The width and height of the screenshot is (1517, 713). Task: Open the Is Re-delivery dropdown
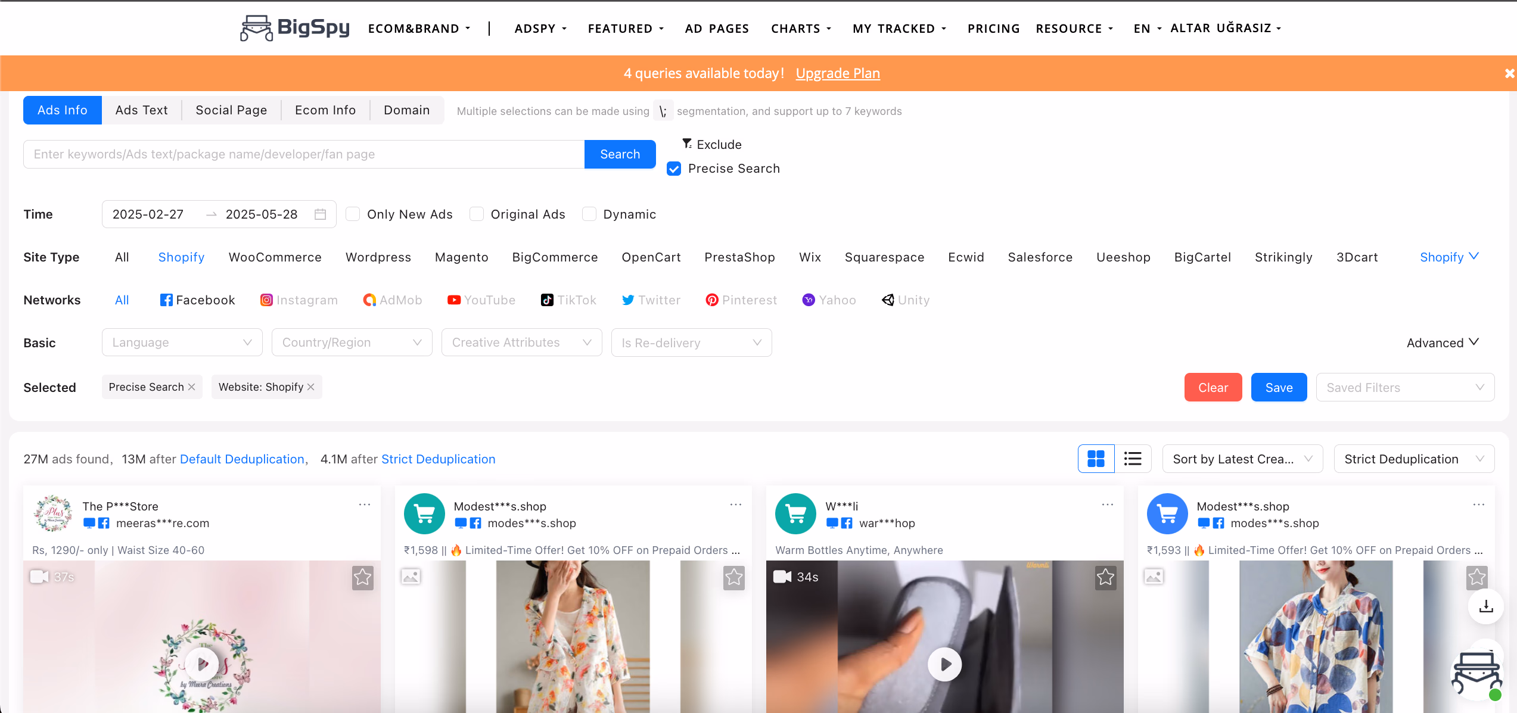click(x=692, y=343)
